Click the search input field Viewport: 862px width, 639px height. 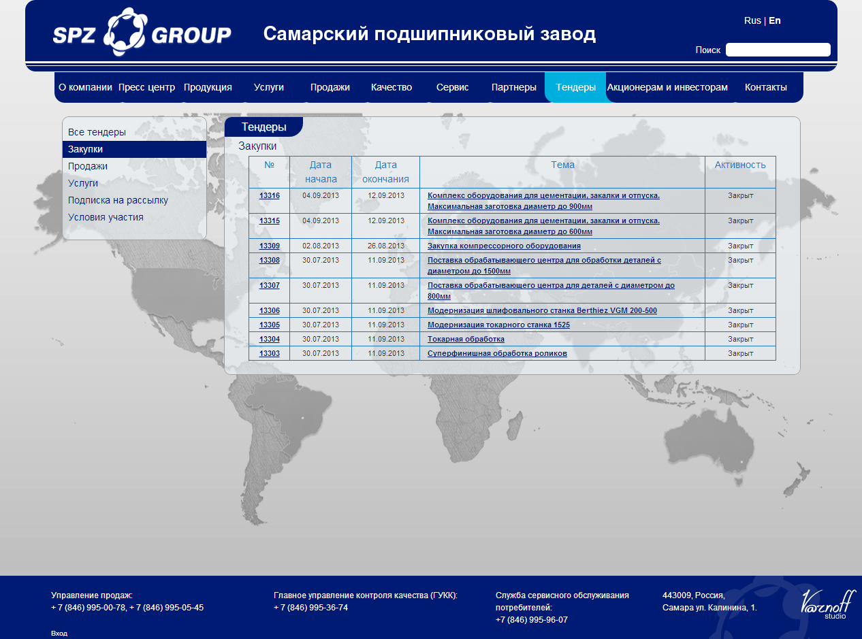click(x=778, y=50)
